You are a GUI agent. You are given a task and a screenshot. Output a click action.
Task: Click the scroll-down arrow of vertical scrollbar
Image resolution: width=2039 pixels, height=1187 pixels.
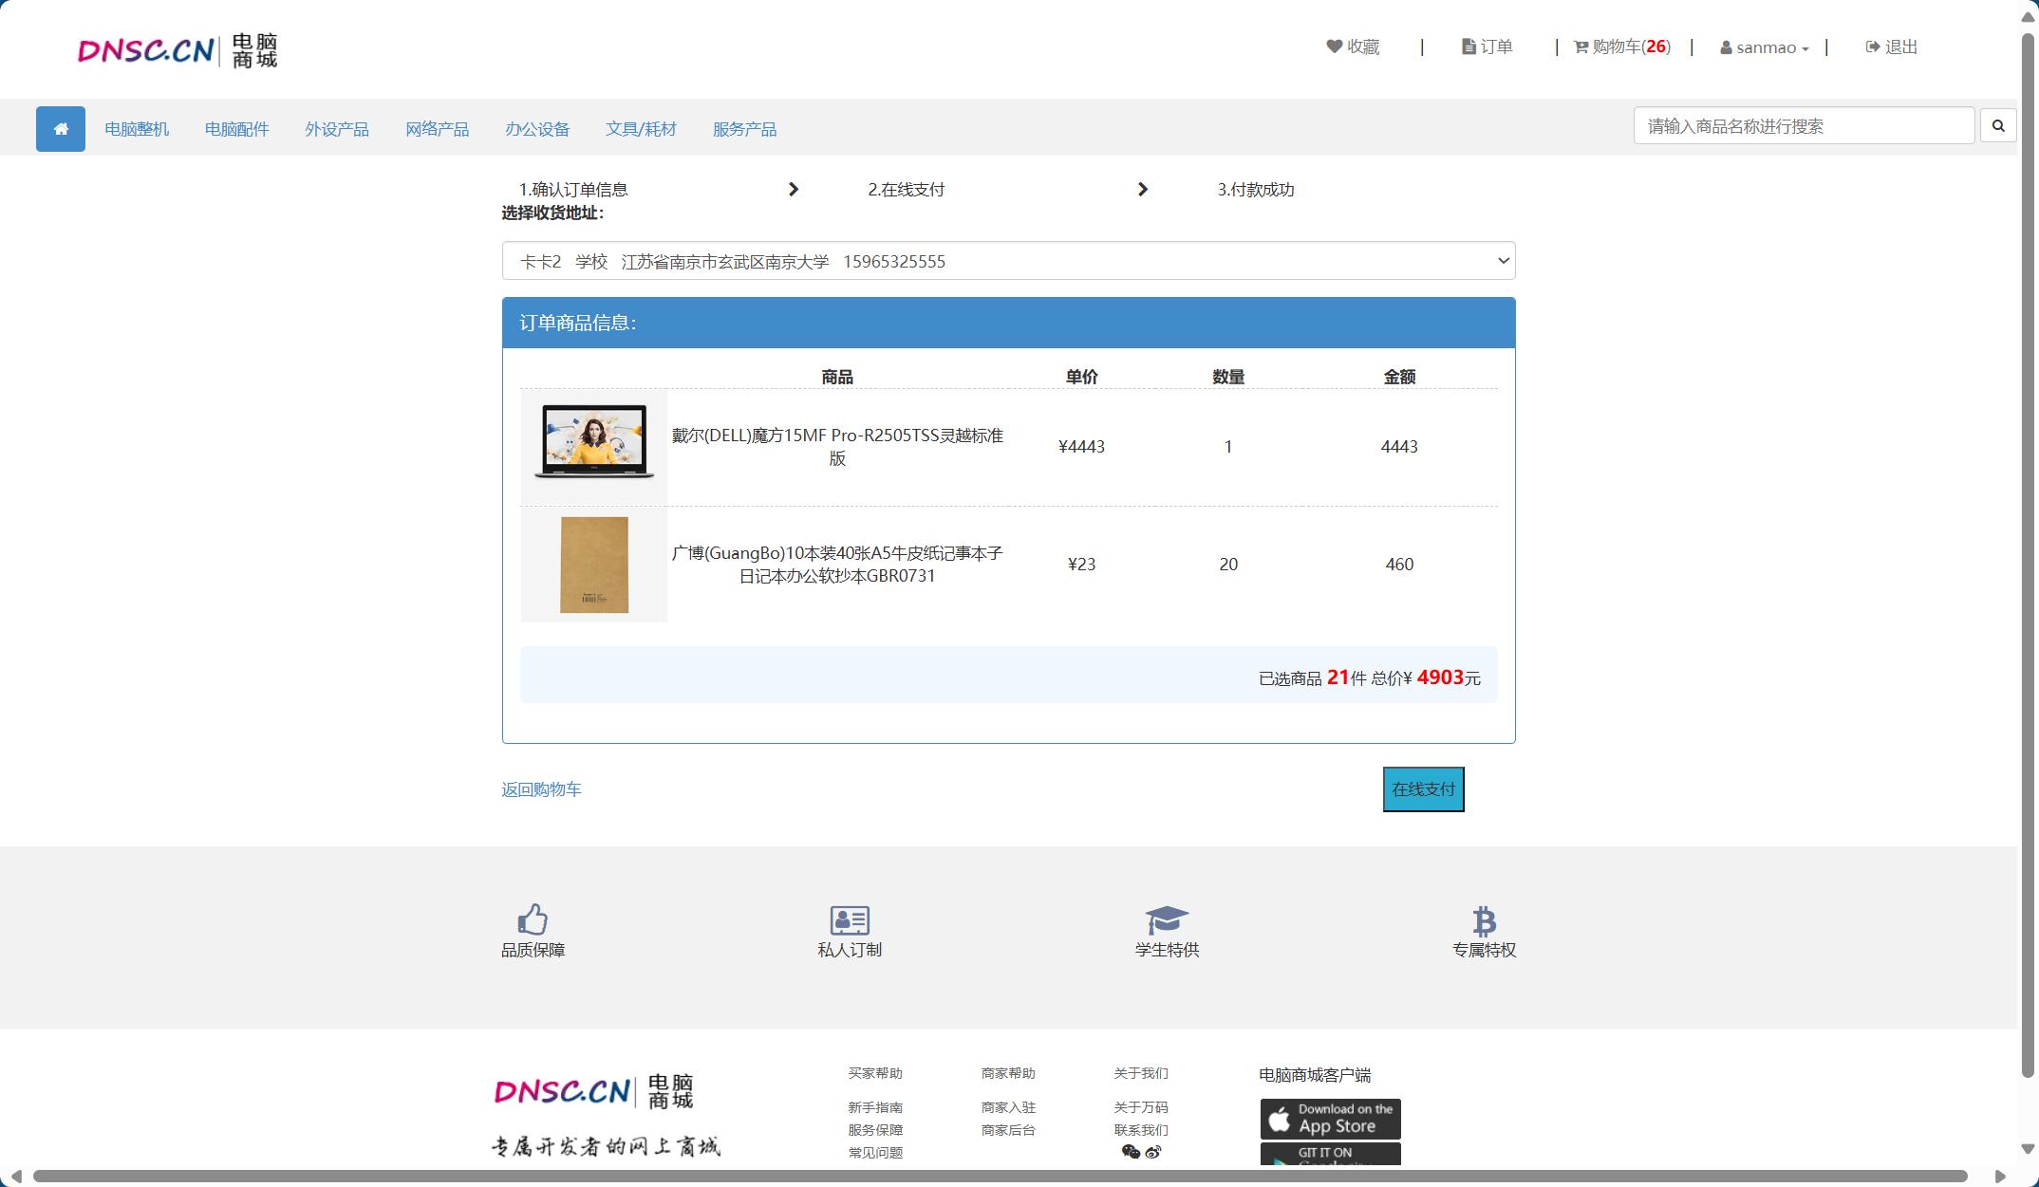pos(2029,1147)
